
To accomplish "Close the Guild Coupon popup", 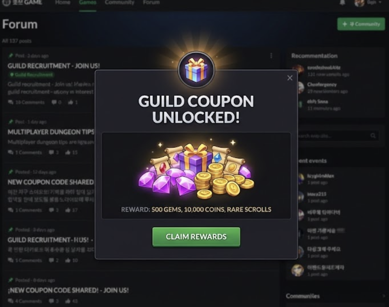I will tap(290, 78).
